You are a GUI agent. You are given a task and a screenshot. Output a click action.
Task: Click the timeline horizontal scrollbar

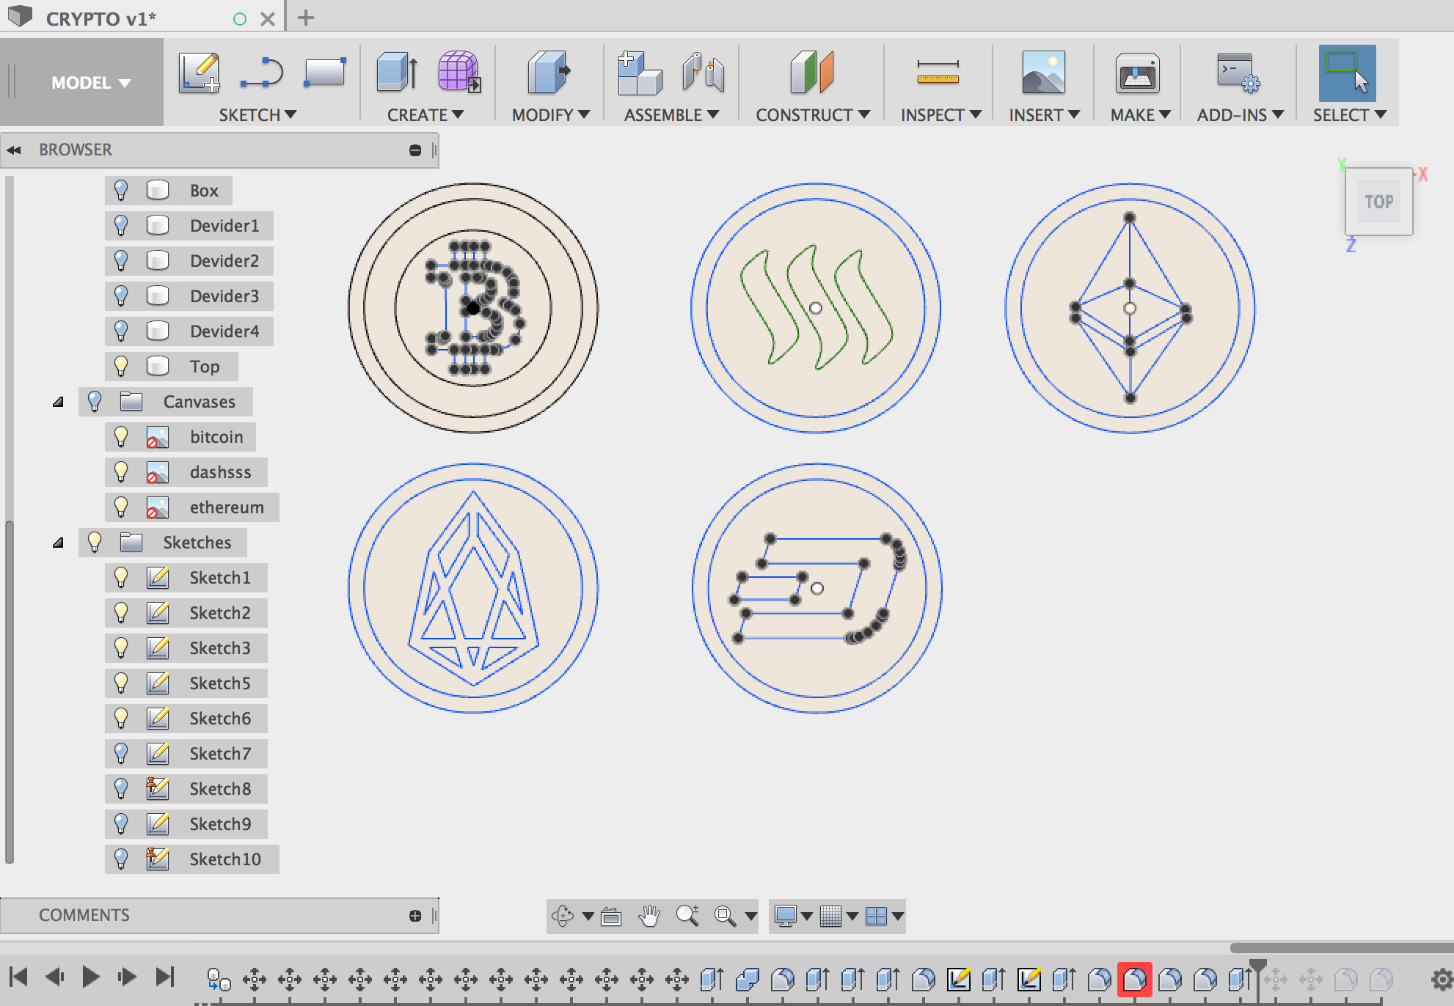pyautogui.click(x=1342, y=948)
